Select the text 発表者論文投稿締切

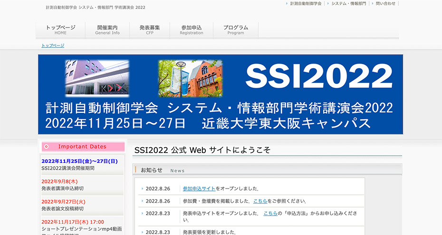63,209
